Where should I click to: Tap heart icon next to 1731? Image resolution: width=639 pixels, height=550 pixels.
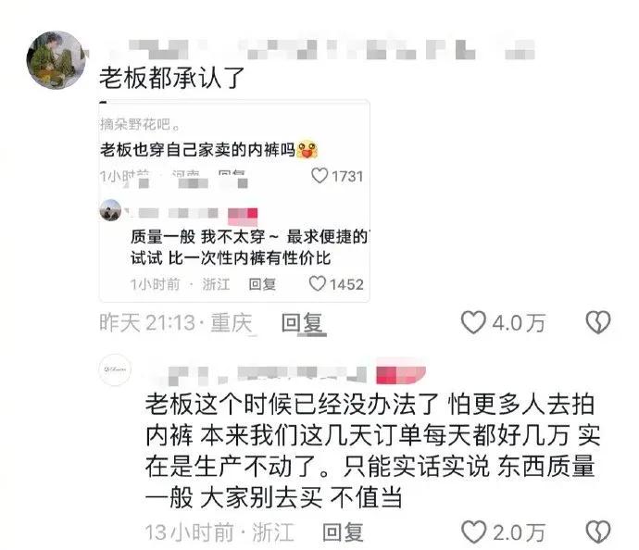[x=319, y=176]
